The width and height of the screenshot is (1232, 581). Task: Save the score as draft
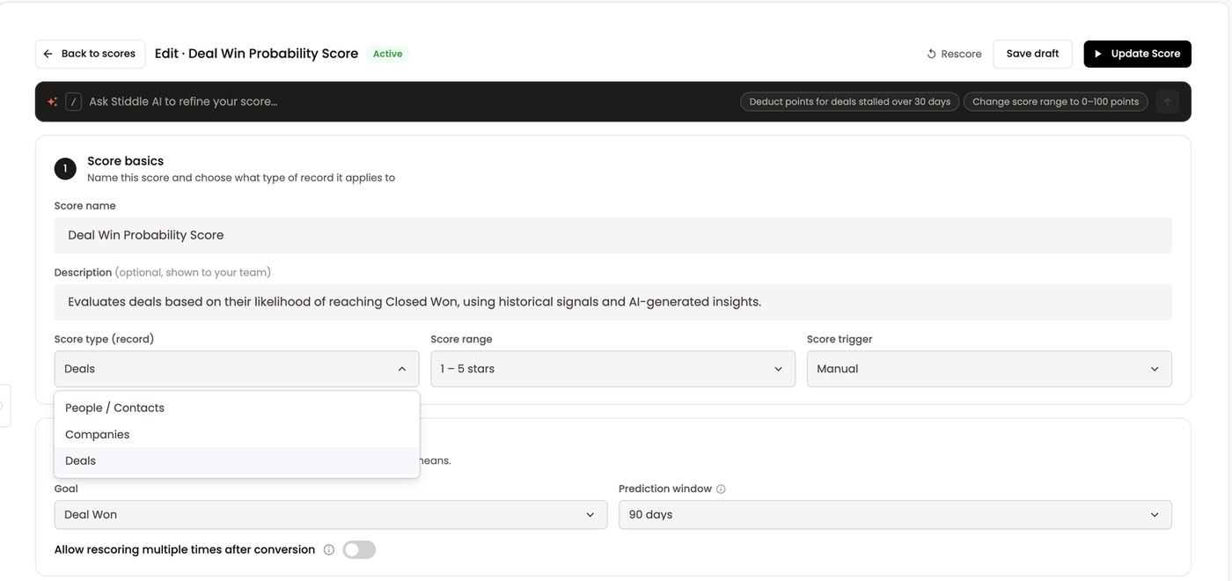pyautogui.click(x=1032, y=54)
